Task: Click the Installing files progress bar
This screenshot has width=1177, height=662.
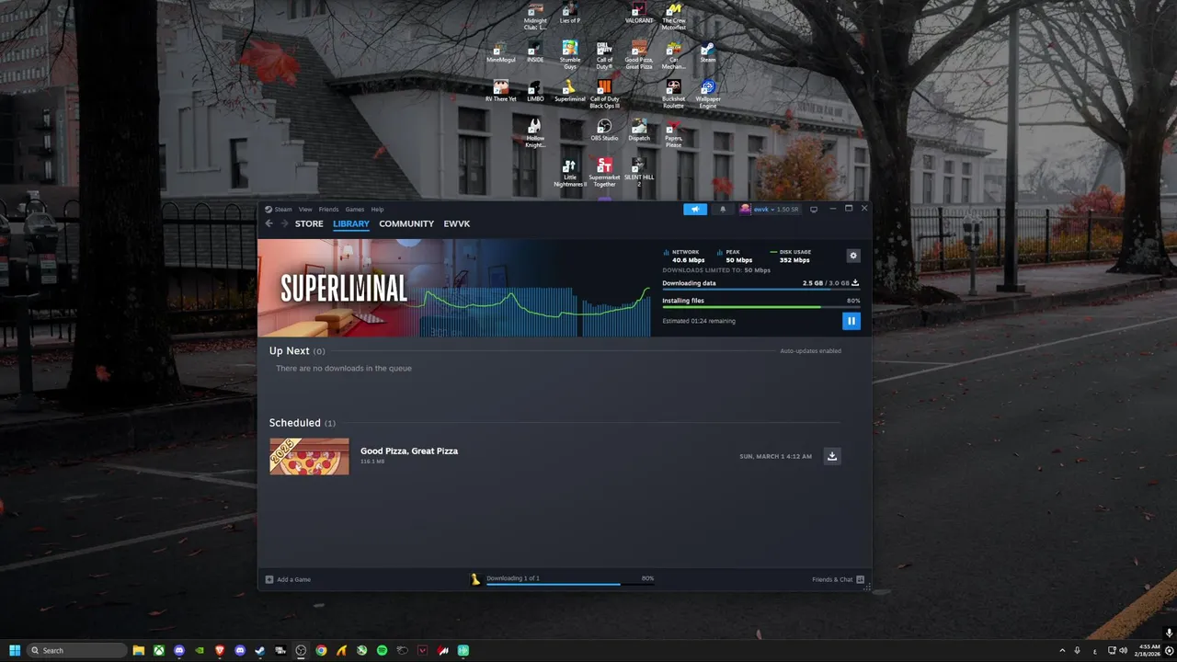Action: pos(760,307)
